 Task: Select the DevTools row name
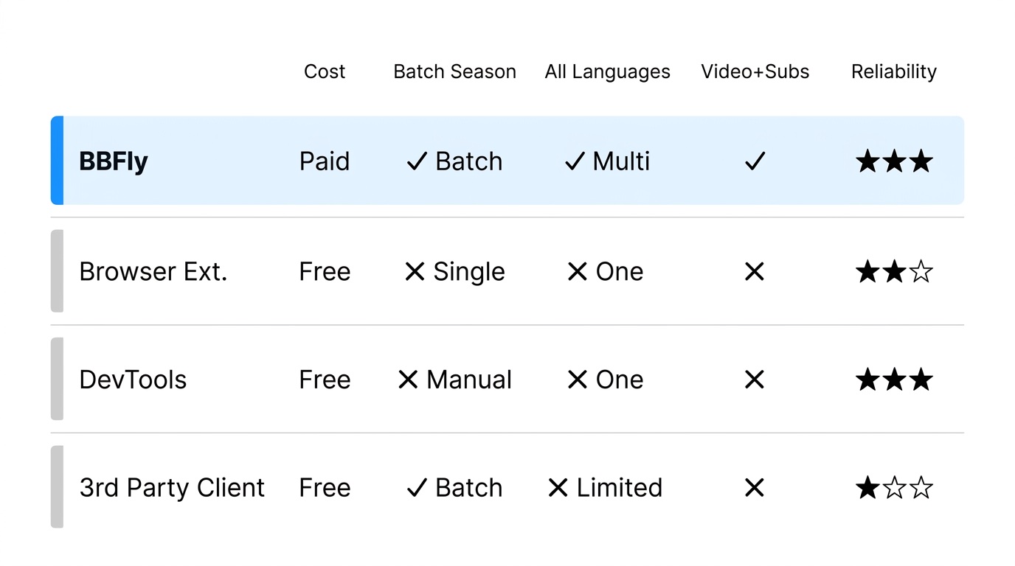133,380
